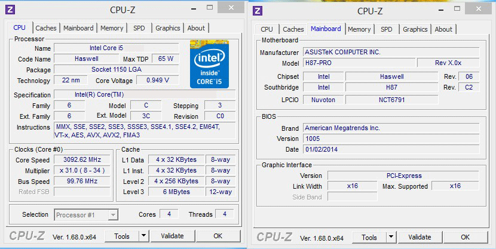
Task: Click 'ASUSTeK COMPUTER INC.' manufacturer value
Action: [x=391, y=52]
